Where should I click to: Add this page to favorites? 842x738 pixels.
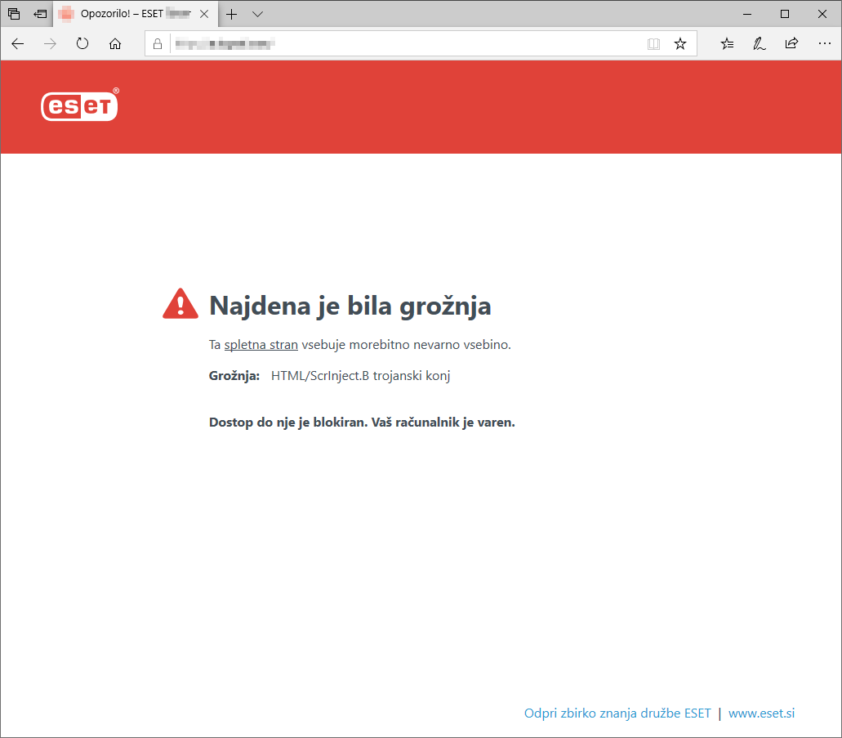[680, 44]
